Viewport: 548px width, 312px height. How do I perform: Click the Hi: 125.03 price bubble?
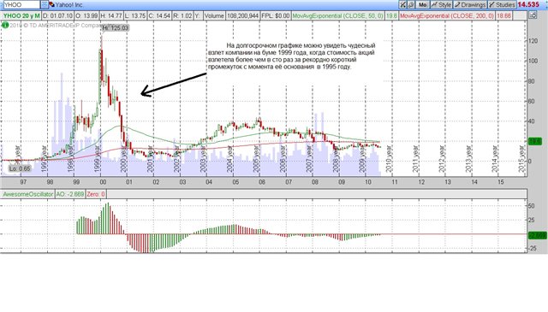116,27
